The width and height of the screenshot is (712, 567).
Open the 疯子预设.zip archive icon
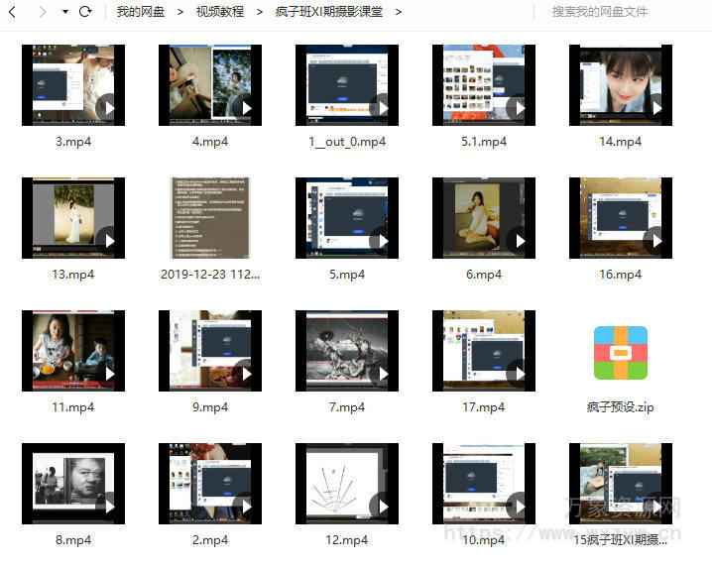coord(621,353)
